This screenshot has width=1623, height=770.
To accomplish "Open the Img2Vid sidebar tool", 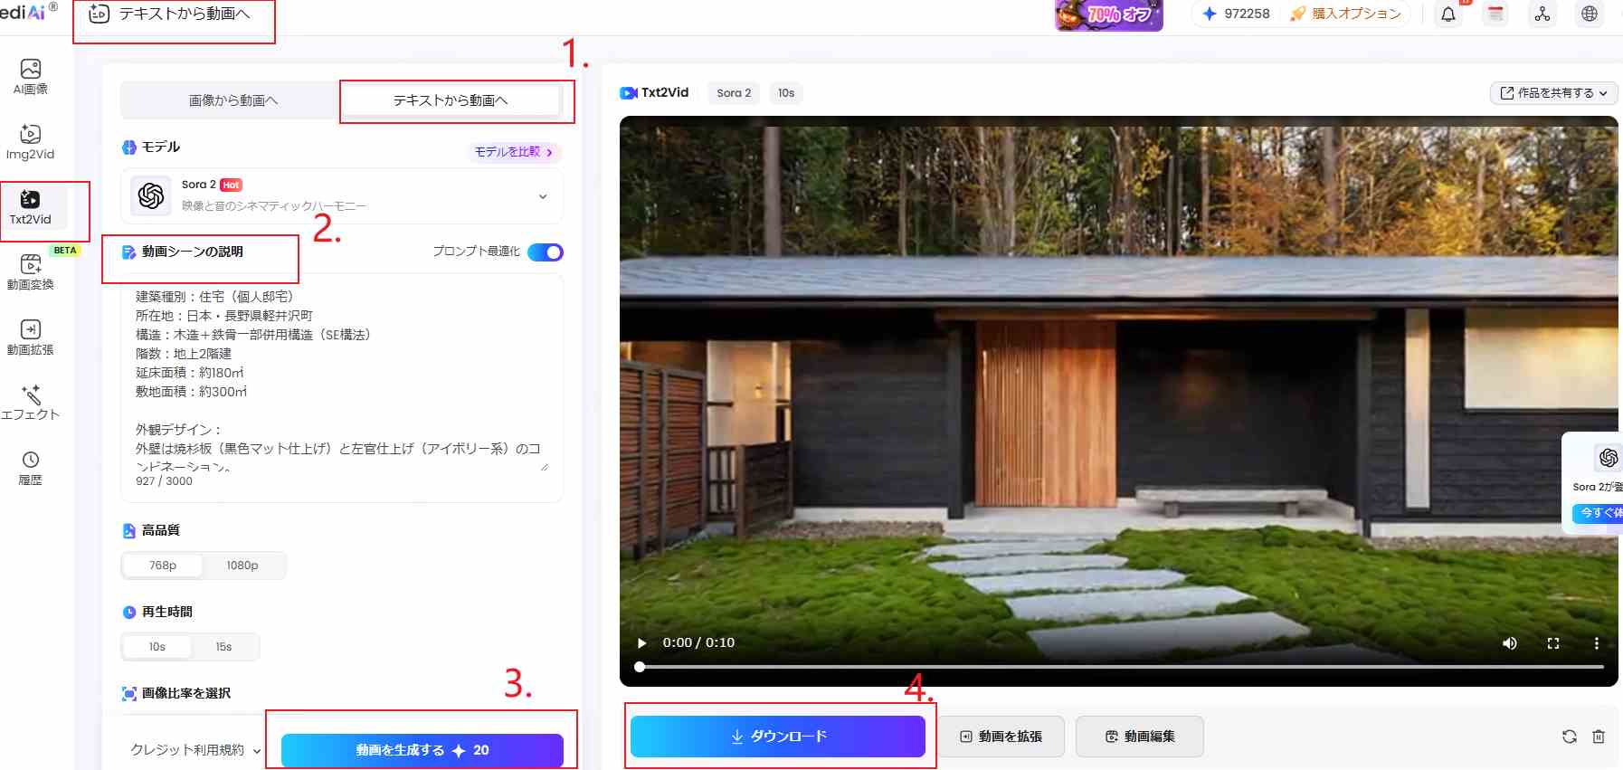I will tap(31, 142).
